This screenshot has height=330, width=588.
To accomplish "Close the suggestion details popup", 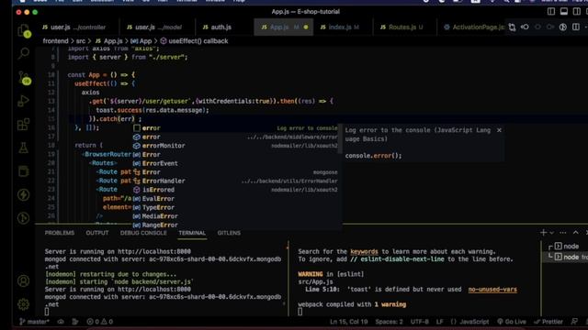I will [499, 130].
